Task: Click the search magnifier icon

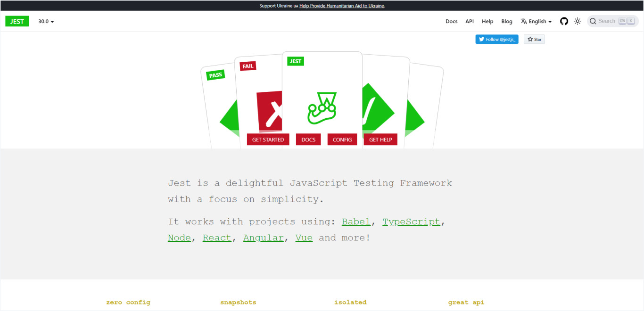Action: [x=593, y=21]
